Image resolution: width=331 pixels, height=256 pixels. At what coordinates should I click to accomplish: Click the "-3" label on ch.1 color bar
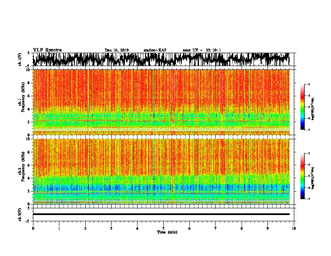coord(308,84)
